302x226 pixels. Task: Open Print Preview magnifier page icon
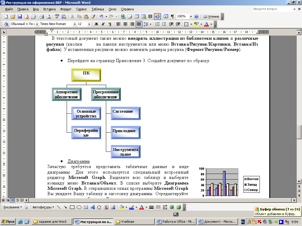(x=49, y=16)
